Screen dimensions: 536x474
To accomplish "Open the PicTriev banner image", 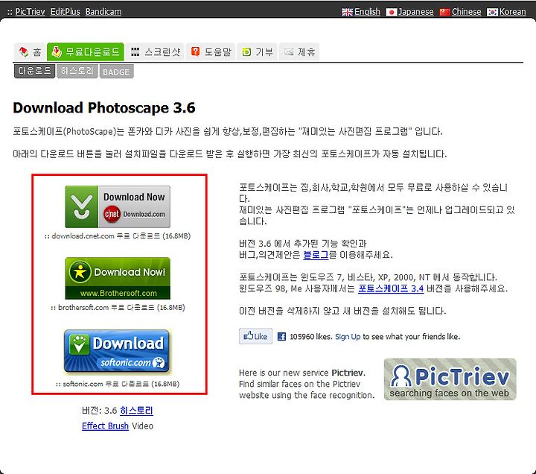I will point(450,379).
